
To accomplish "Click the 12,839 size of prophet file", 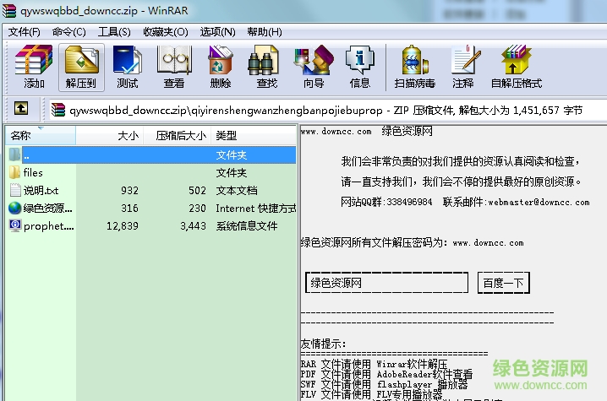I will [123, 226].
